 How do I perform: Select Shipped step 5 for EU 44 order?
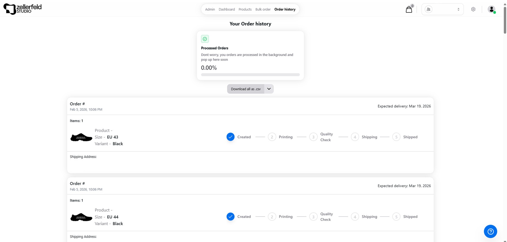[x=396, y=217]
